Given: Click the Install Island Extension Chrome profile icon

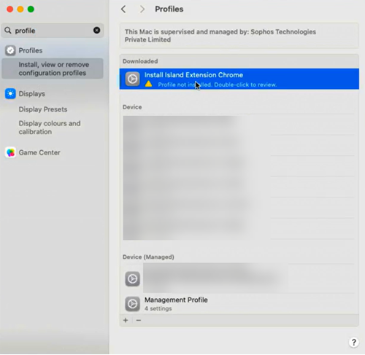Looking at the screenshot, I should (132, 79).
